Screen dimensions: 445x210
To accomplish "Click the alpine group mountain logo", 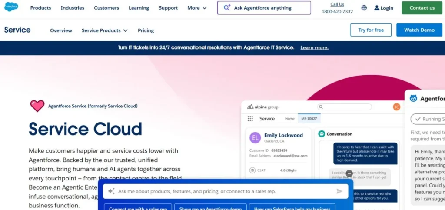I will pos(250,107).
